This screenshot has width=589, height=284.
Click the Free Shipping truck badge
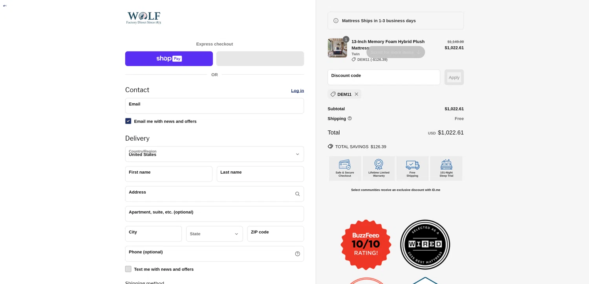click(412, 169)
